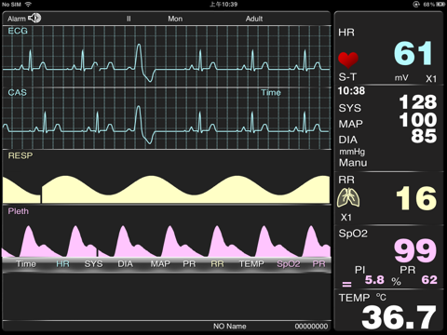Select the SpO2 column in the trend table
The height and width of the screenshot is (335, 447).
tap(289, 264)
